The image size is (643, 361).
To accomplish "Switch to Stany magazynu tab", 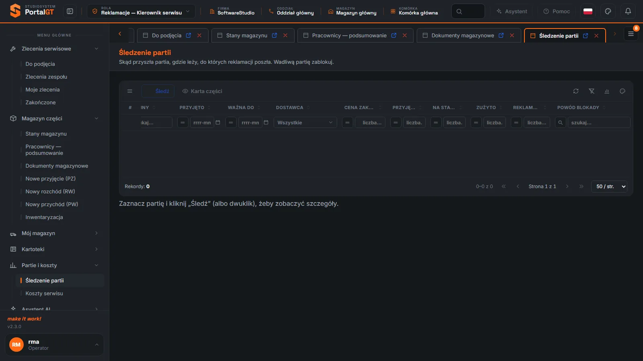I will [x=246, y=35].
